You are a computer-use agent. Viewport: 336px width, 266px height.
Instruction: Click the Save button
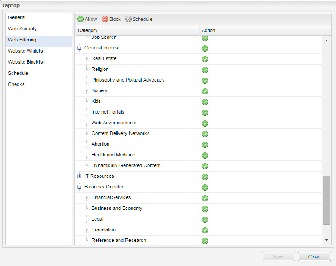278,257
